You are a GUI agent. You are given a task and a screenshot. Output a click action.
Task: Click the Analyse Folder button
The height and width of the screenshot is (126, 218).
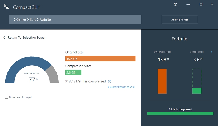pyautogui.click(x=180, y=19)
